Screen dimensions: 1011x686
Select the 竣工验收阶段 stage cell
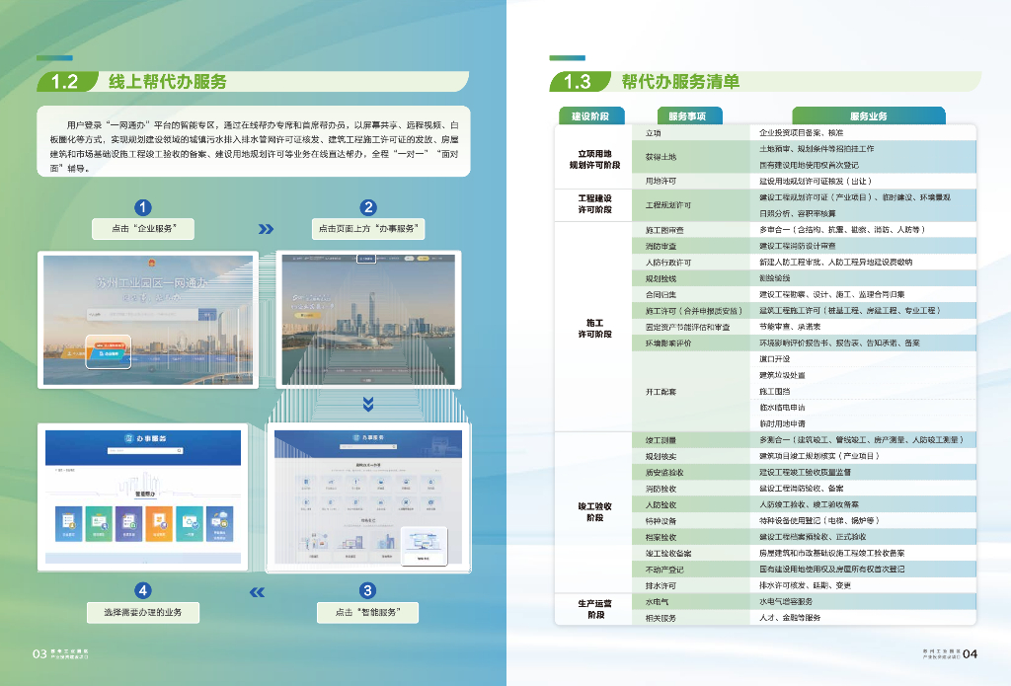click(594, 513)
